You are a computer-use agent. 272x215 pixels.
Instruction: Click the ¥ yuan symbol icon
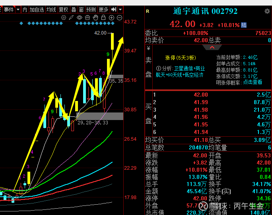[x=148, y=48]
